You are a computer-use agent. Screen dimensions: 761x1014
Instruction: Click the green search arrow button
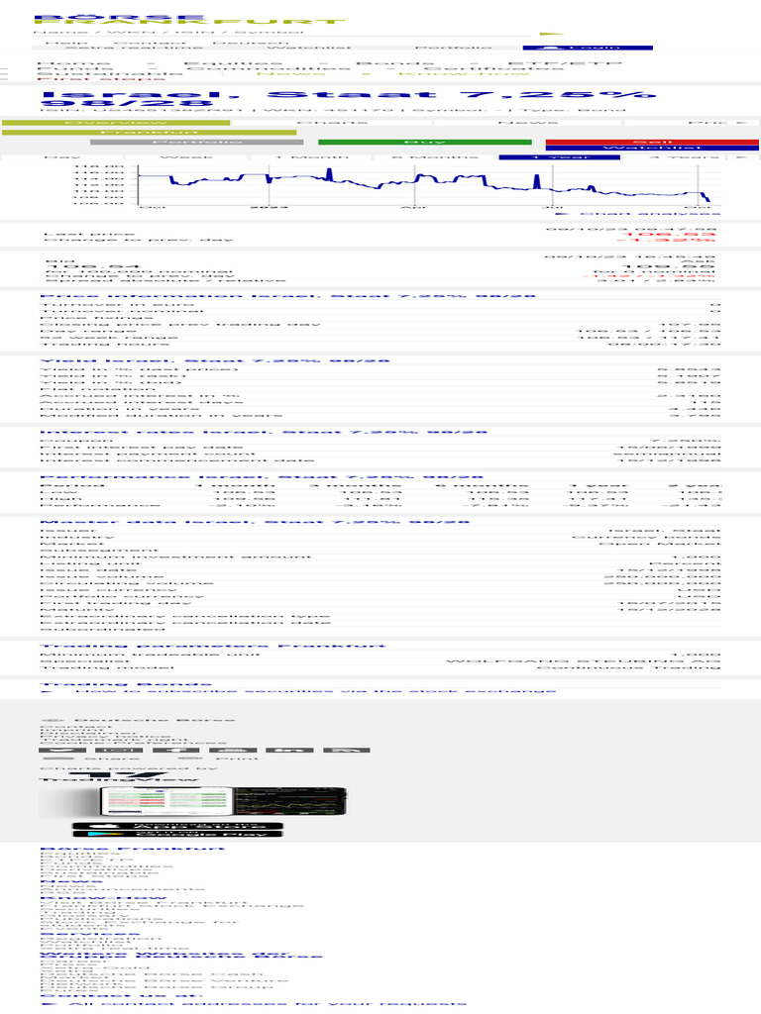(x=552, y=34)
